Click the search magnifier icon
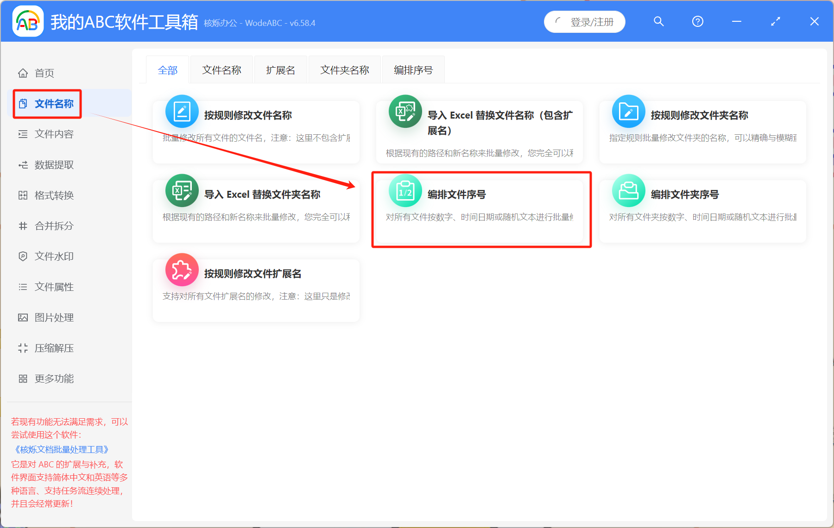Image resolution: width=834 pixels, height=528 pixels. click(658, 21)
